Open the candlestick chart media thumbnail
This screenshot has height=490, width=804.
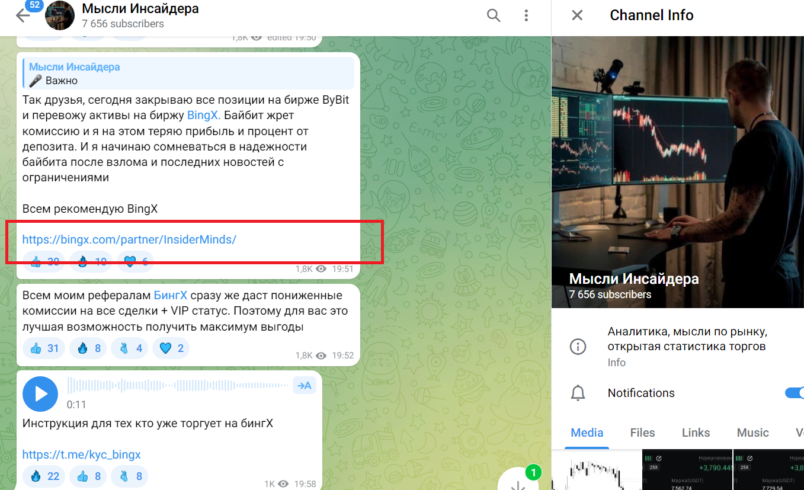click(596, 470)
